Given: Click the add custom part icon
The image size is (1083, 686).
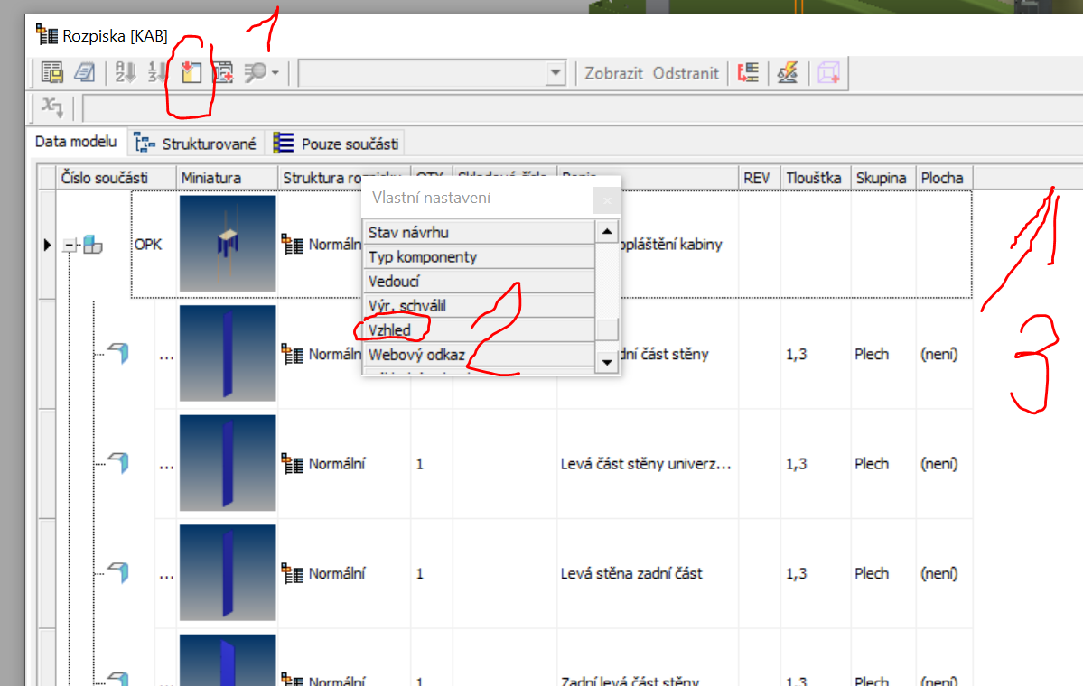Looking at the screenshot, I should click(222, 72).
